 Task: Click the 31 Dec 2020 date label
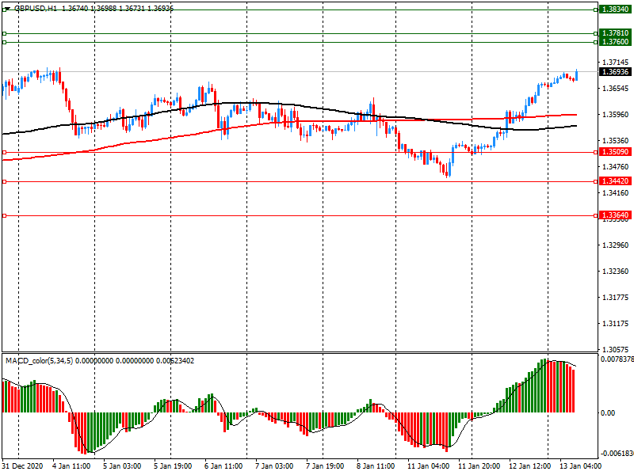pyautogui.click(x=24, y=466)
